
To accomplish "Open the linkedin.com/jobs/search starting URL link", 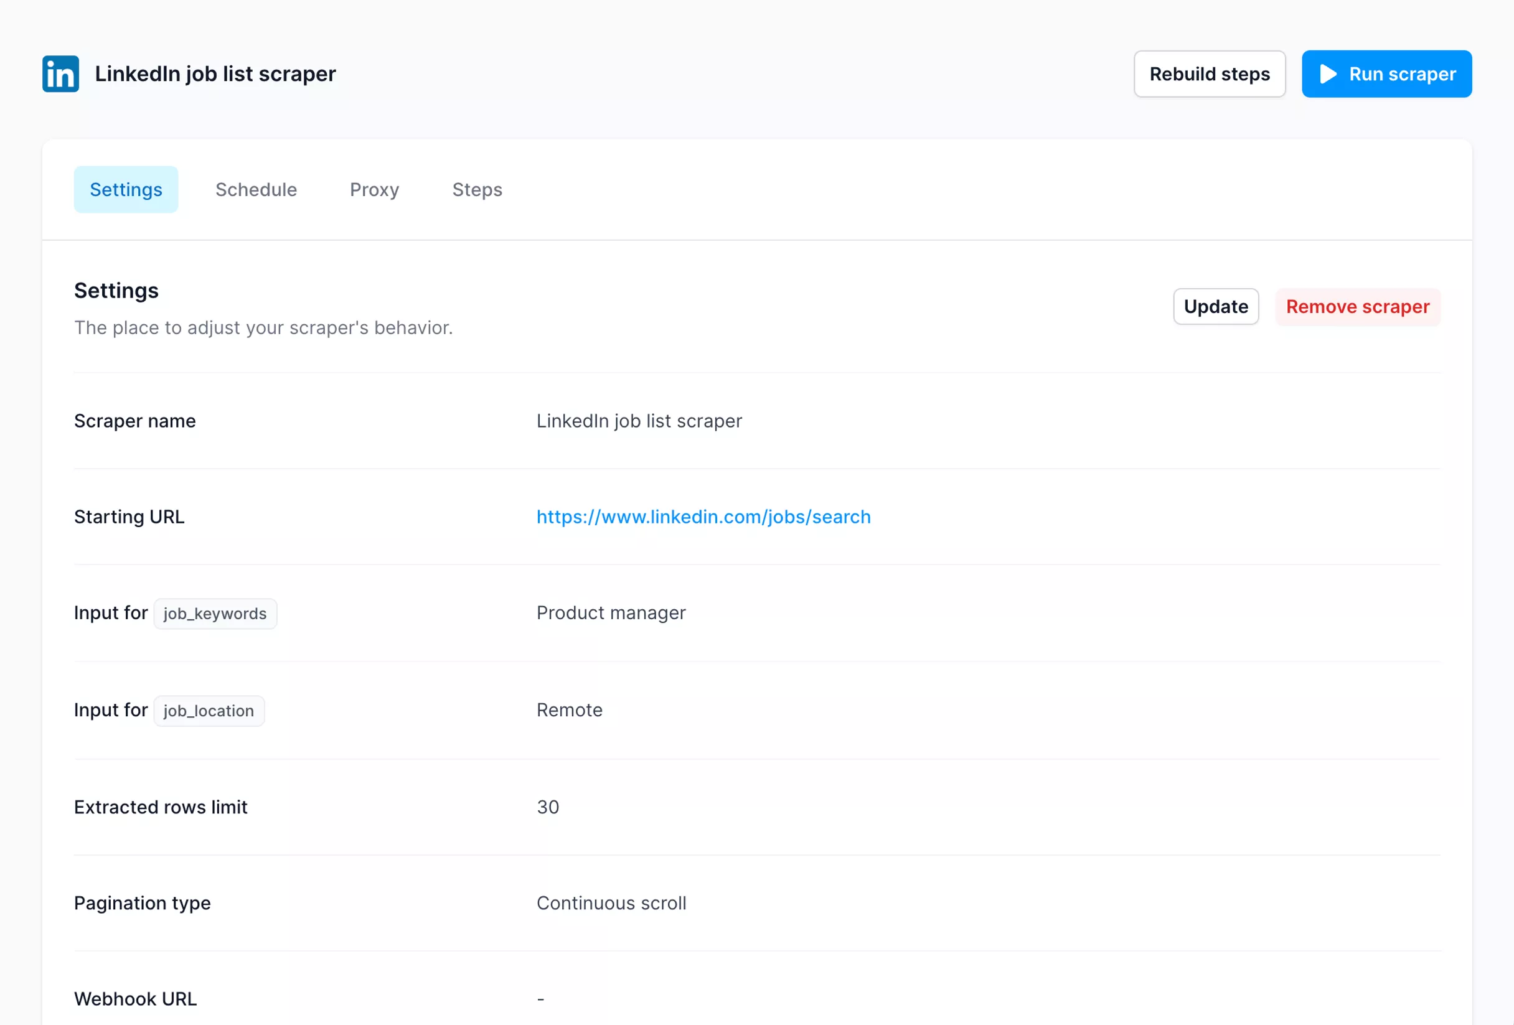I will point(703,517).
